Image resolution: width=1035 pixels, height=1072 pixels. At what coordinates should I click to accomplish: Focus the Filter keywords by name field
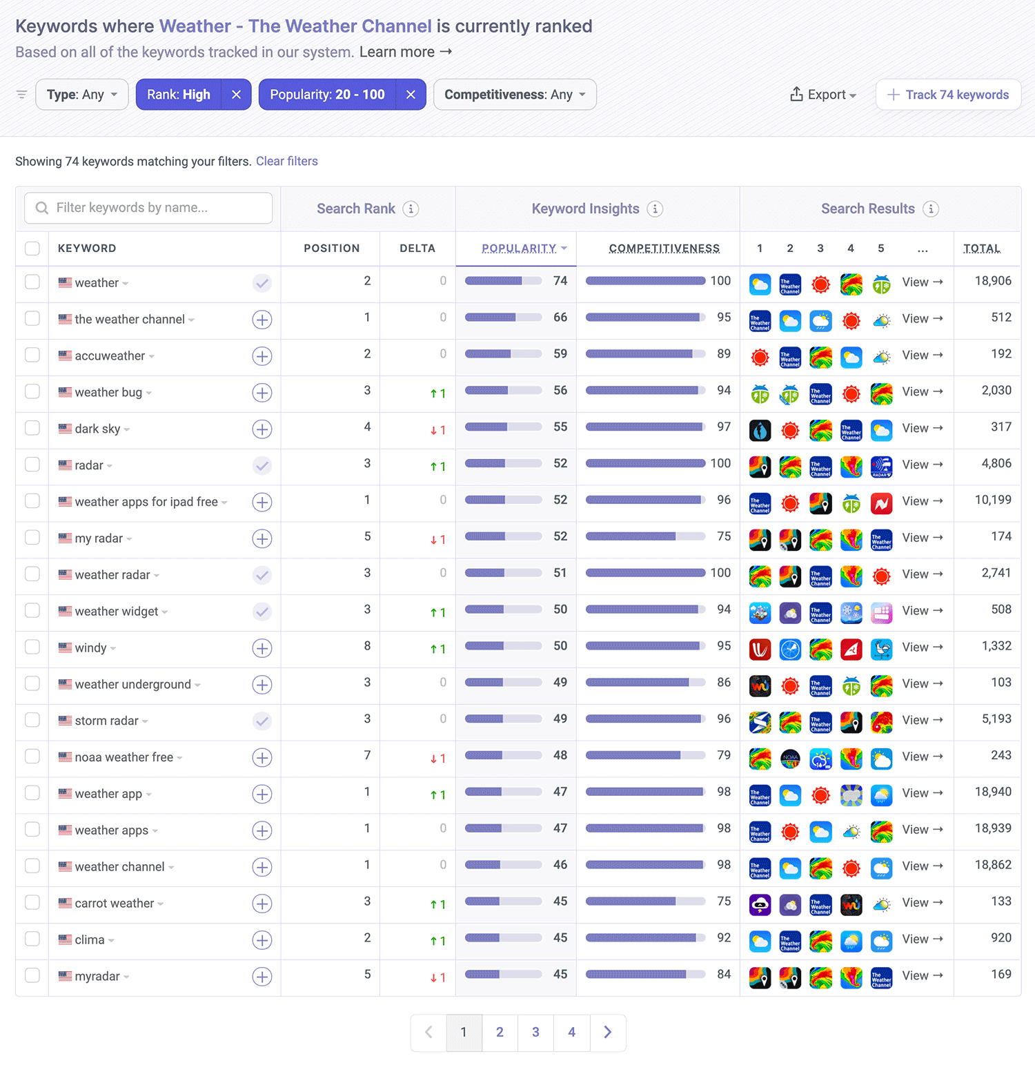[x=148, y=208]
